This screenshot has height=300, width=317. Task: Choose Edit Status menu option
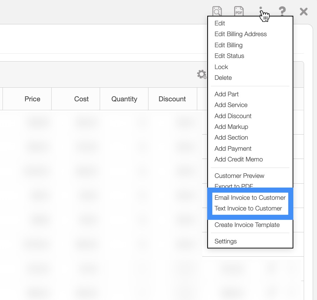(x=229, y=56)
